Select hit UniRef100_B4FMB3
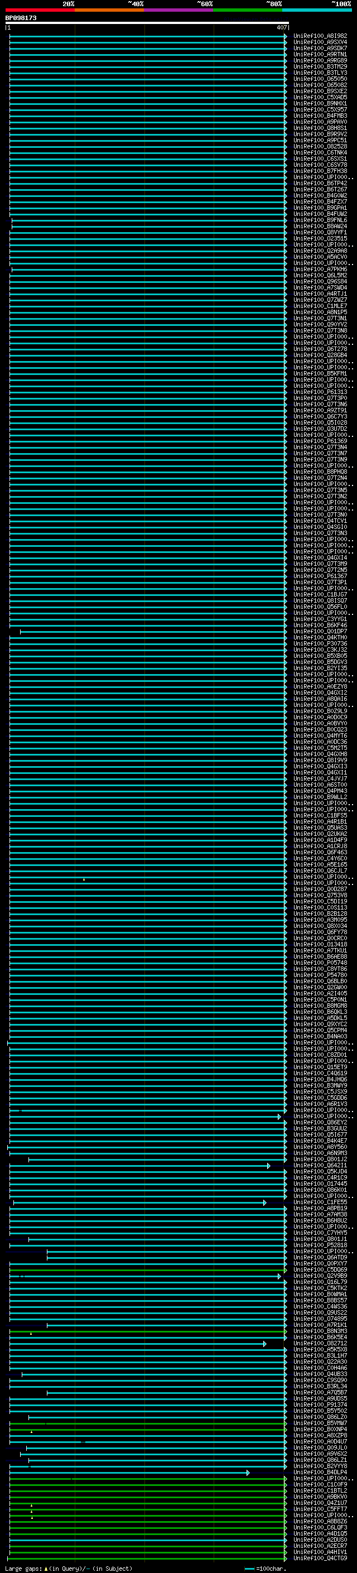This screenshot has height=1573, width=357. [x=320, y=116]
